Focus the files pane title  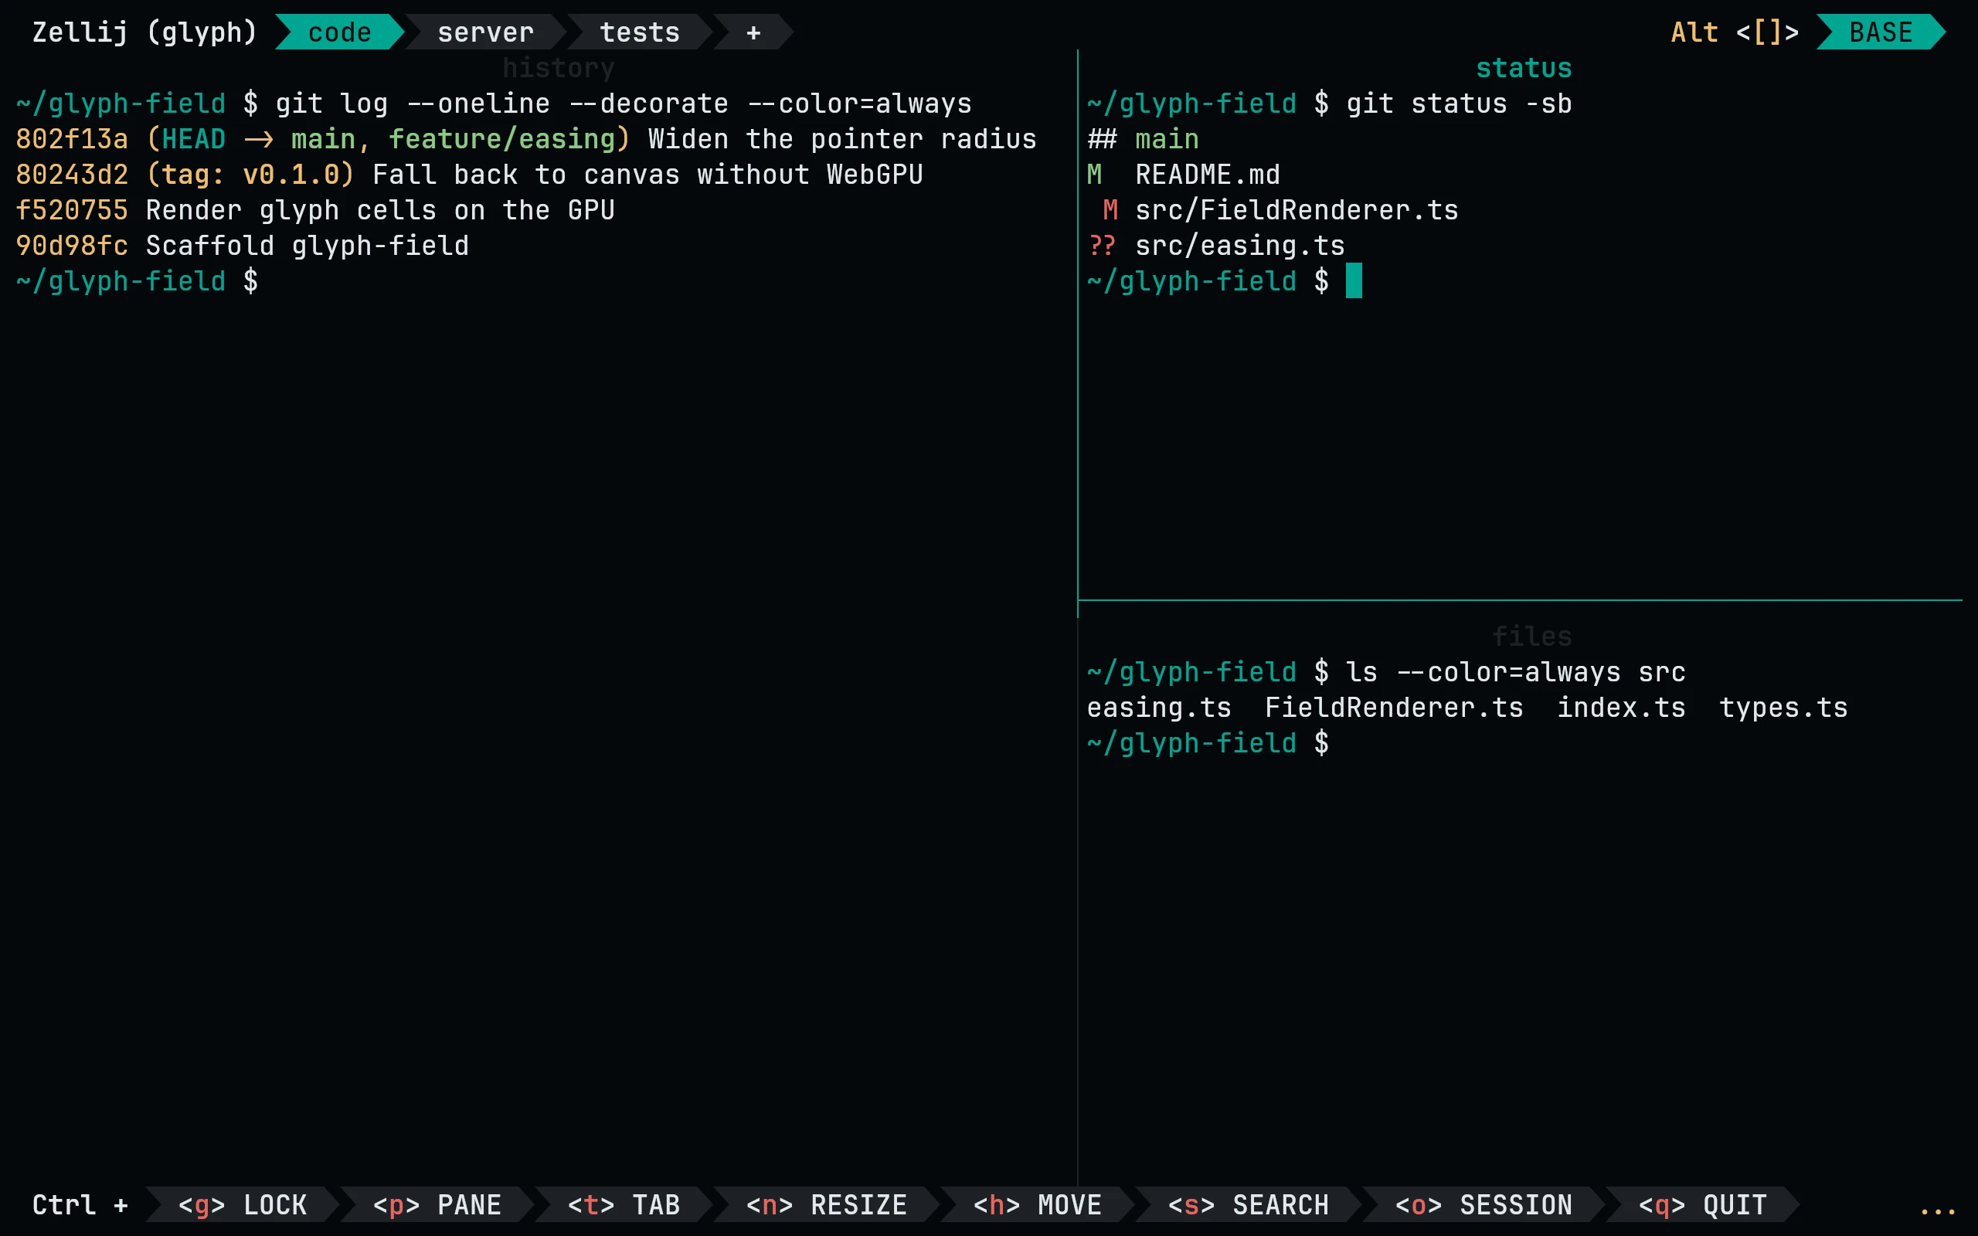point(1531,636)
